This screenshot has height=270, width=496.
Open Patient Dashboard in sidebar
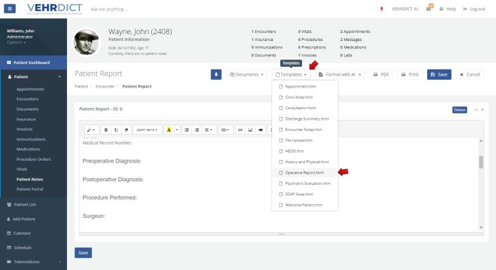(x=33, y=63)
